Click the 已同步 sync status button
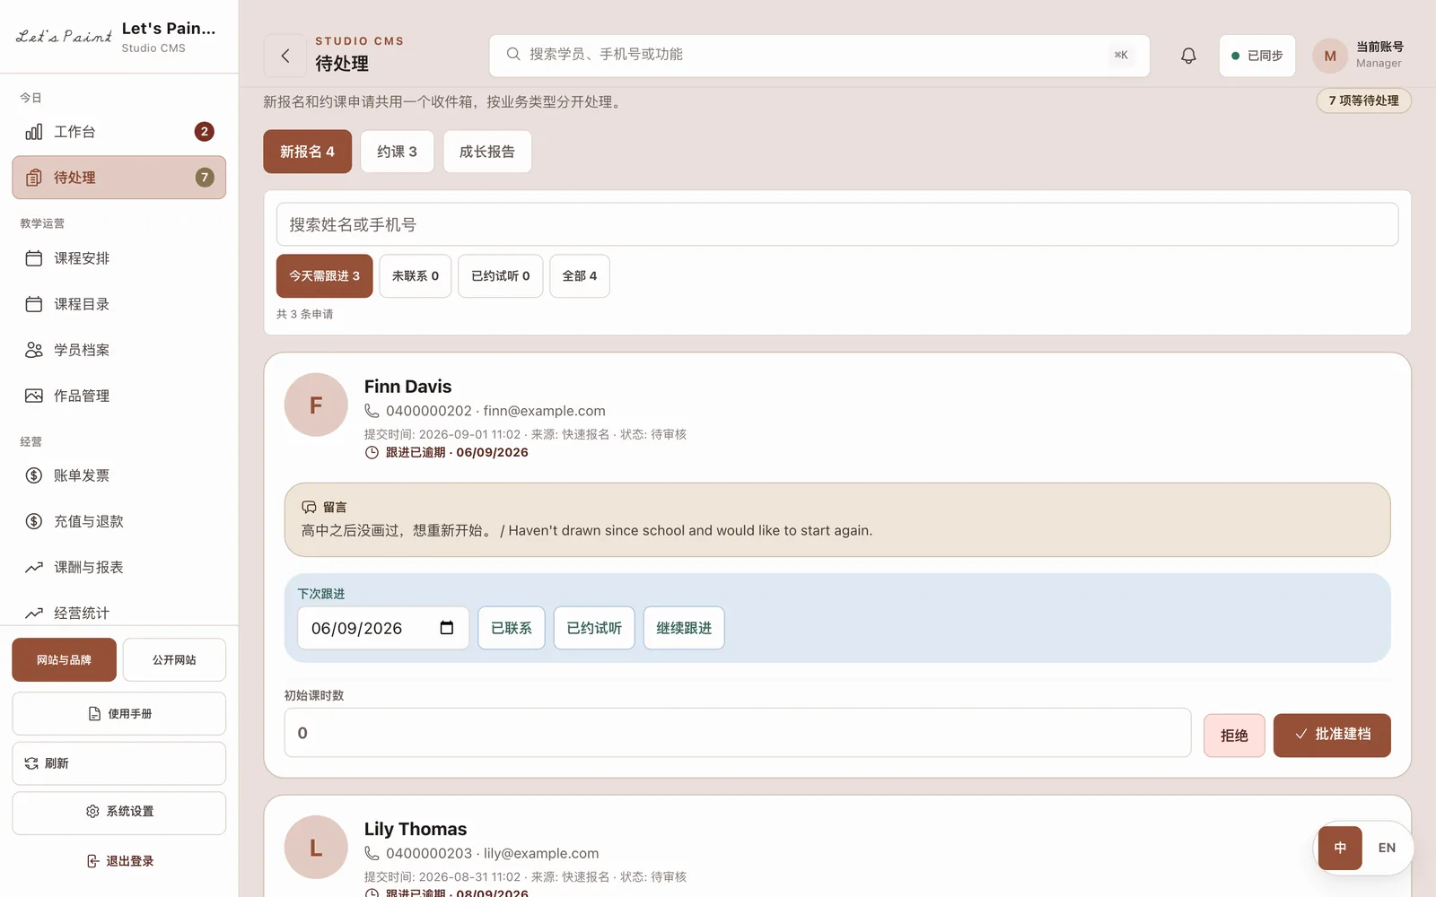 [1257, 56]
